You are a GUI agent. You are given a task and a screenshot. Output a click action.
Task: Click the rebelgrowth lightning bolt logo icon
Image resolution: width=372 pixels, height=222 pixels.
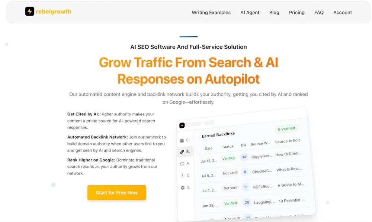click(x=30, y=12)
